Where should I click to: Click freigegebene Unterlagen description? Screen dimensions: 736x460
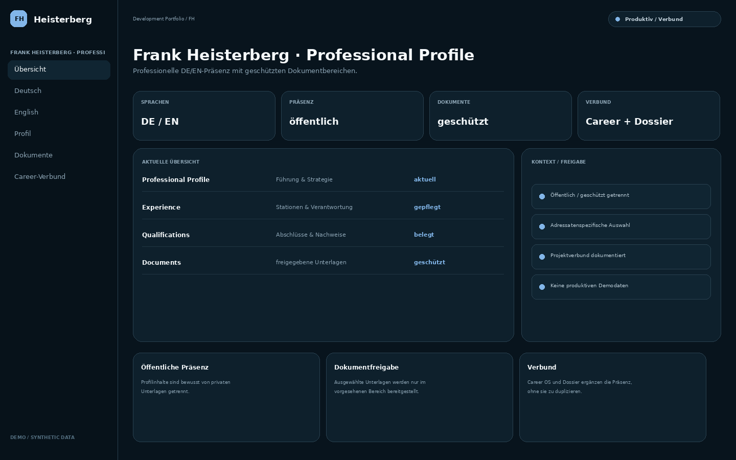tap(311, 262)
